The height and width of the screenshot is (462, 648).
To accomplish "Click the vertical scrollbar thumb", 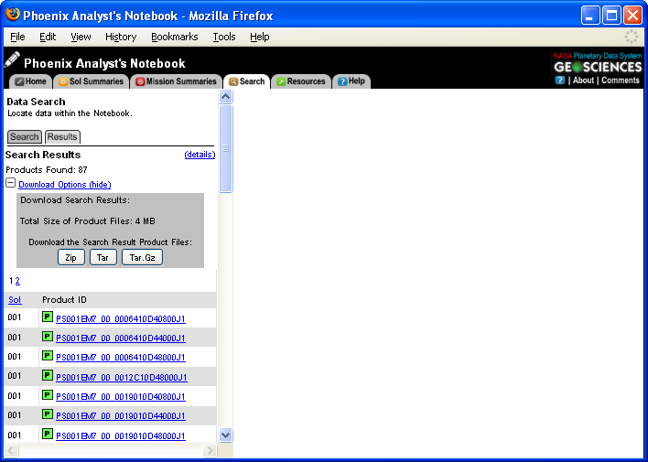I will click(x=226, y=148).
